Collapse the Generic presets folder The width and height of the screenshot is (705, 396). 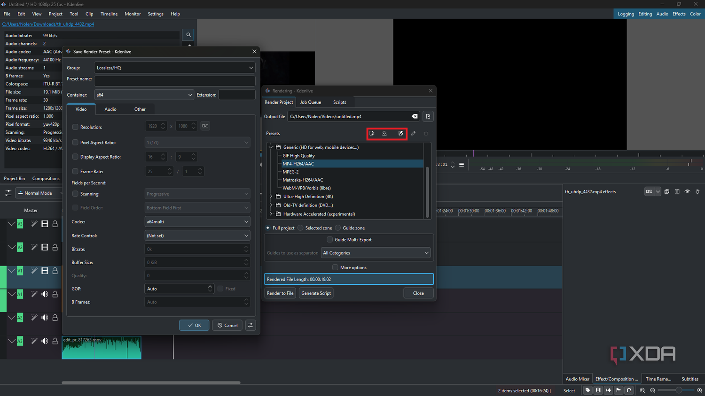[271, 147]
